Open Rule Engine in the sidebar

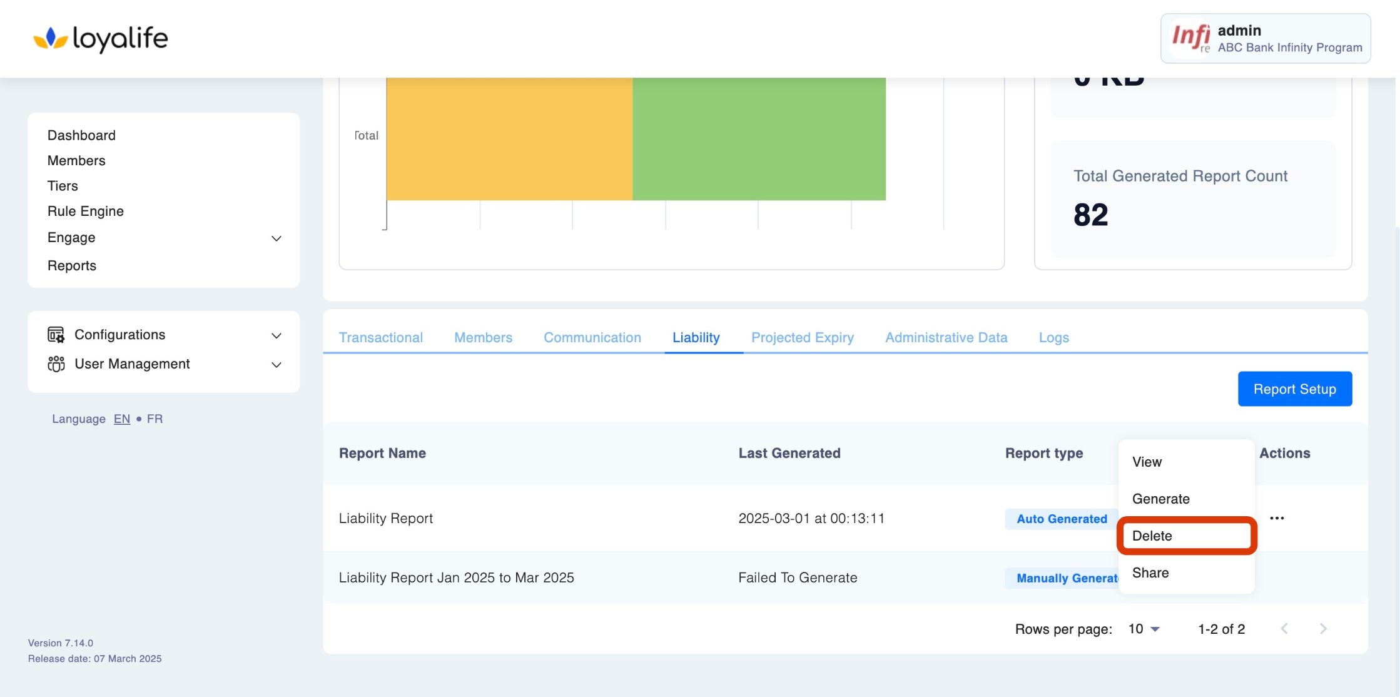tap(86, 211)
